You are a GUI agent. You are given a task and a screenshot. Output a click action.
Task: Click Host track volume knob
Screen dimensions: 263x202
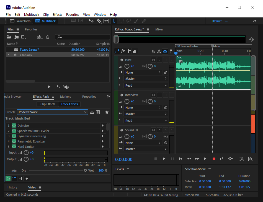pyautogui.click(x=127, y=66)
